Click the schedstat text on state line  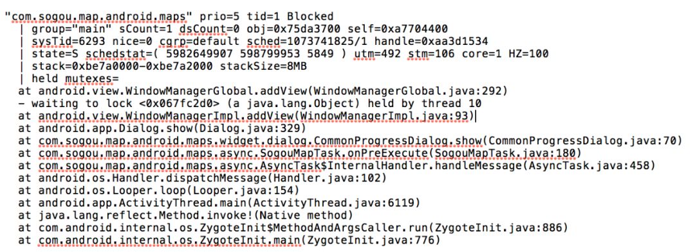(x=115, y=55)
